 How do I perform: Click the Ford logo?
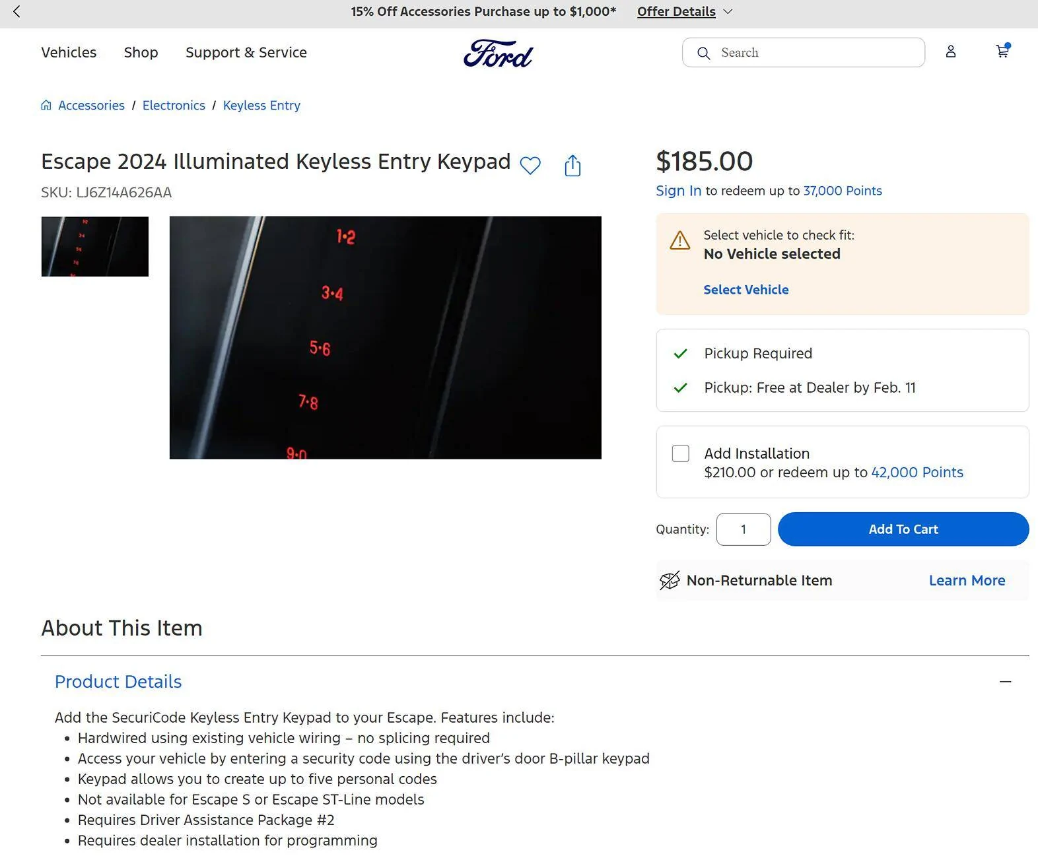498,53
